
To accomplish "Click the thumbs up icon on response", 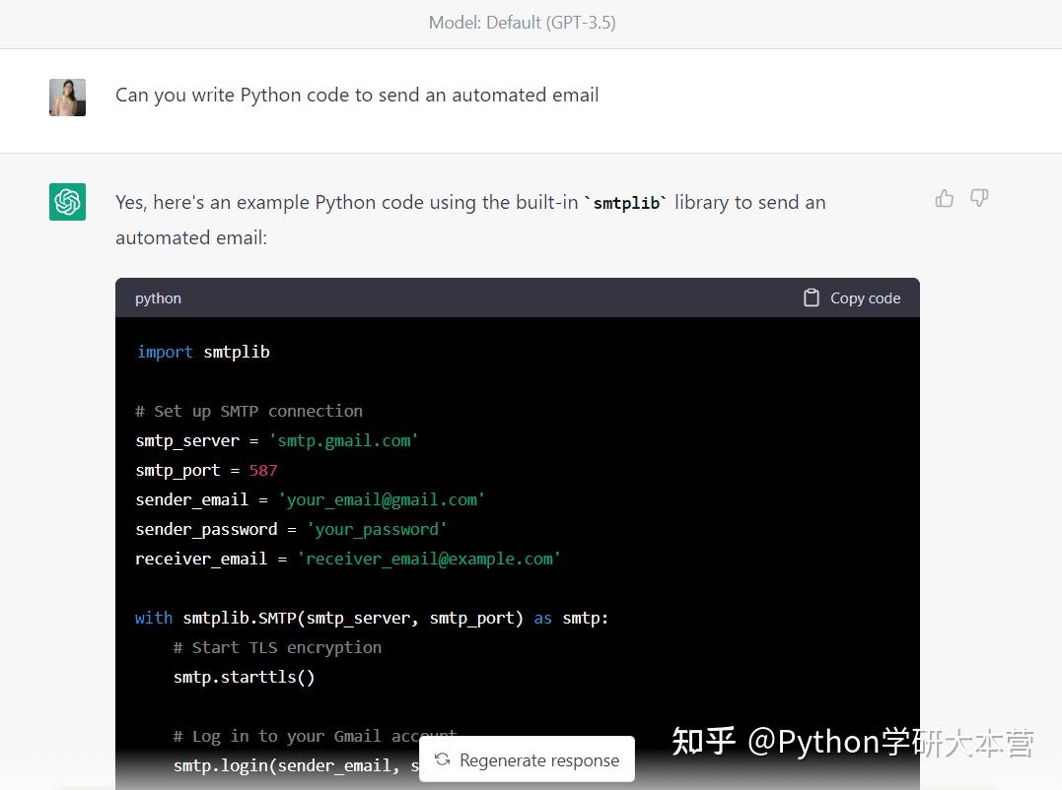I will coord(944,198).
